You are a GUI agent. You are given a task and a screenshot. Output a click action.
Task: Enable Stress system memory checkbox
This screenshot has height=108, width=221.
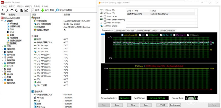(105, 19)
